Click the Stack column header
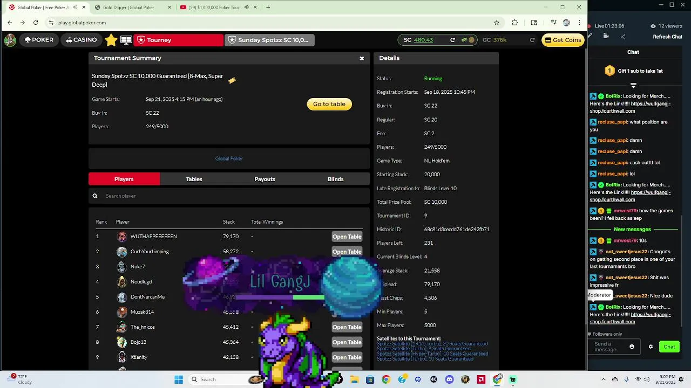 [x=229, y=222]
